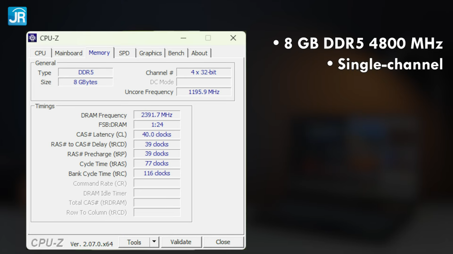Screen dimensions: 453x254
Task: Click the "8 GB DDR5 4800 MHz" caption
Action: point(363,43)
